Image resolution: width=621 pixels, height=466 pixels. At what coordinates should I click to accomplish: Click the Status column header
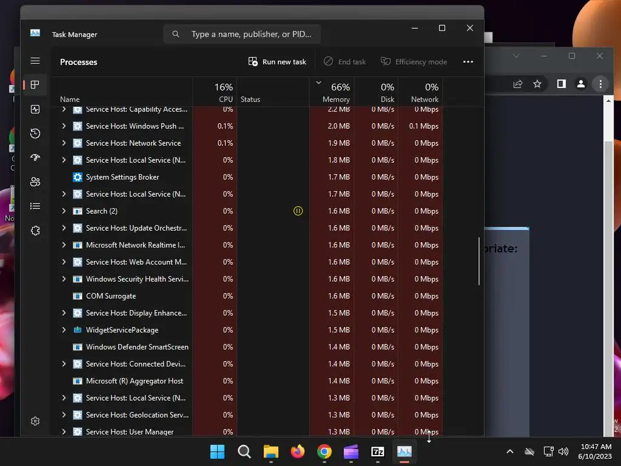[274, 92]
